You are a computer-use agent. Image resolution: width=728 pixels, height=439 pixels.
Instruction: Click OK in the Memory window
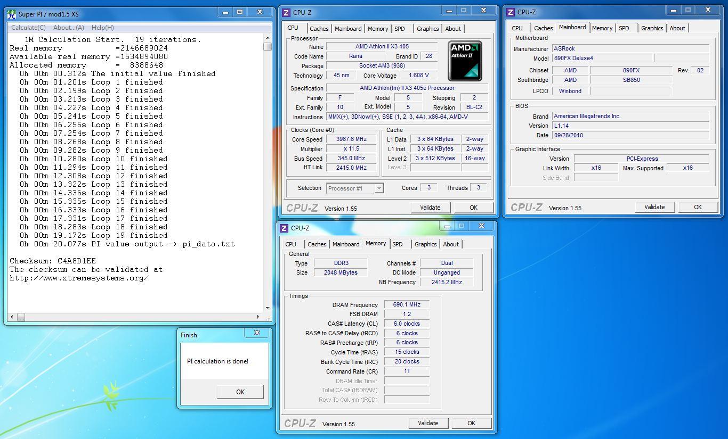point(471,423)
